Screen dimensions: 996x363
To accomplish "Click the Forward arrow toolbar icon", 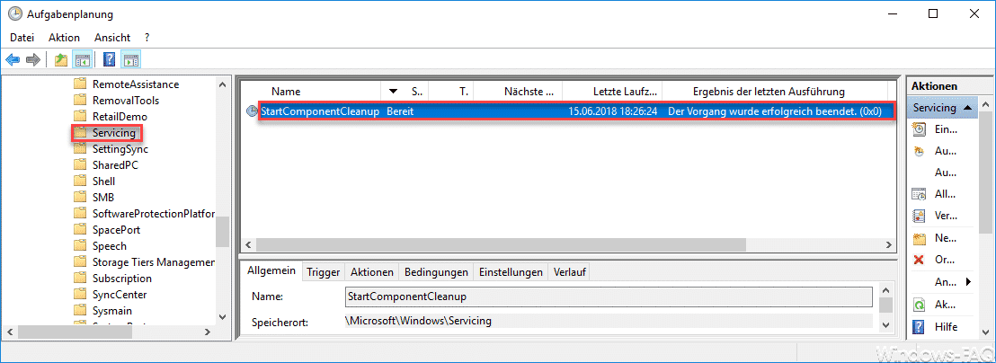I will pos(32,60).
